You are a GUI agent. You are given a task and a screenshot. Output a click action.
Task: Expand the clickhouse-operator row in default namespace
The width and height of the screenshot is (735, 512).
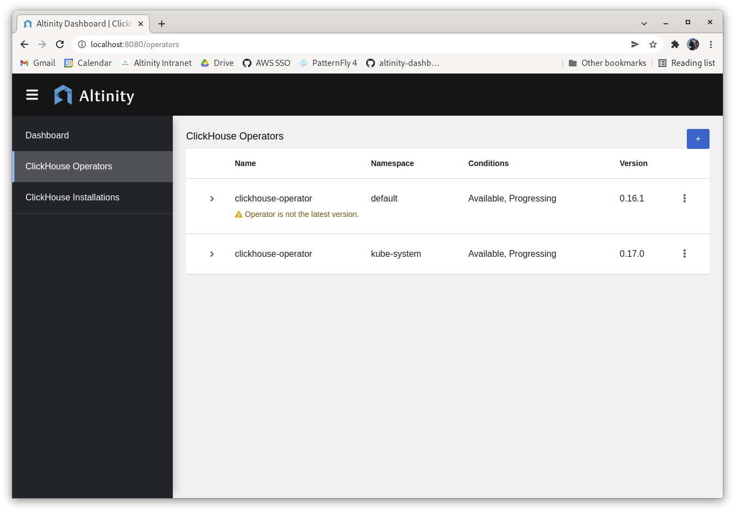[x=212, y=198]
